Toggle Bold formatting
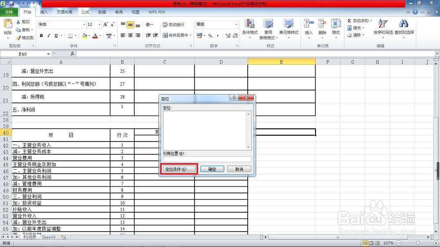 point(41,36)
